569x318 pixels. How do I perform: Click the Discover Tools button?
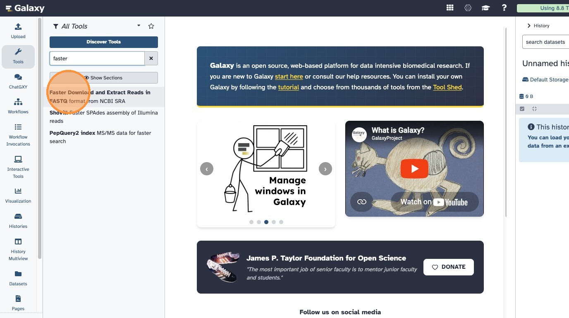click(x=104, y=42)
